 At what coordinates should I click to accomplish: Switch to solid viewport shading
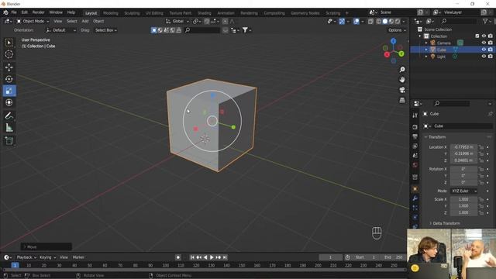pyautogui.click(x=384, y=21)
